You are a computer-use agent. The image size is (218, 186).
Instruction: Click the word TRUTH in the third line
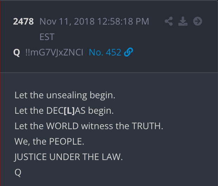pyautogui.click(x=146, y=126)
